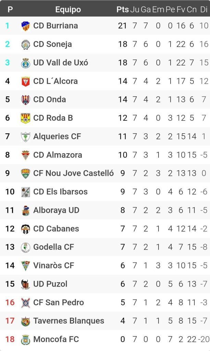Screen dimensions: 210x351
Task: Tap the Alqueries CF club logo
Action: point(25,137)
